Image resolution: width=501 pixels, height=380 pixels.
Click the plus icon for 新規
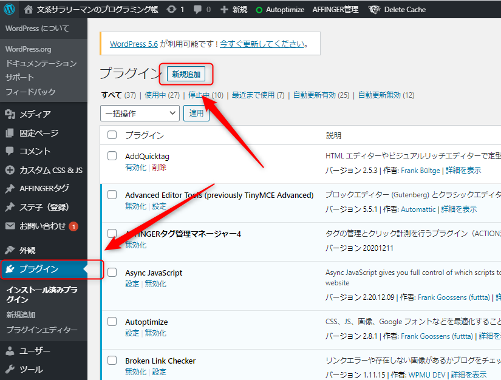[224, 10]
